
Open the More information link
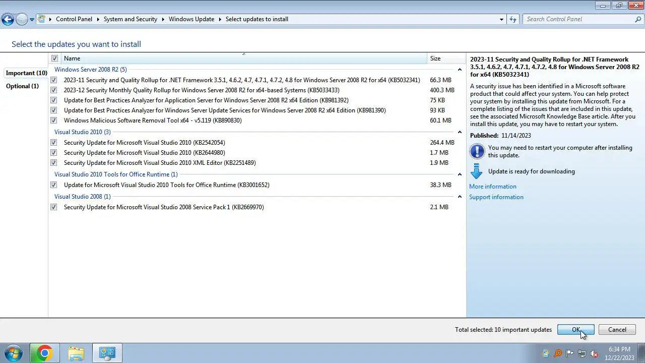click(x=493, y=187)
